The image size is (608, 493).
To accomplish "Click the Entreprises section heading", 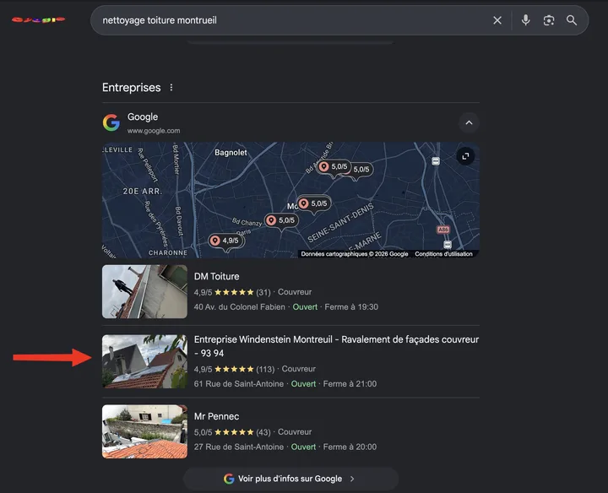I will click(132, 88).
